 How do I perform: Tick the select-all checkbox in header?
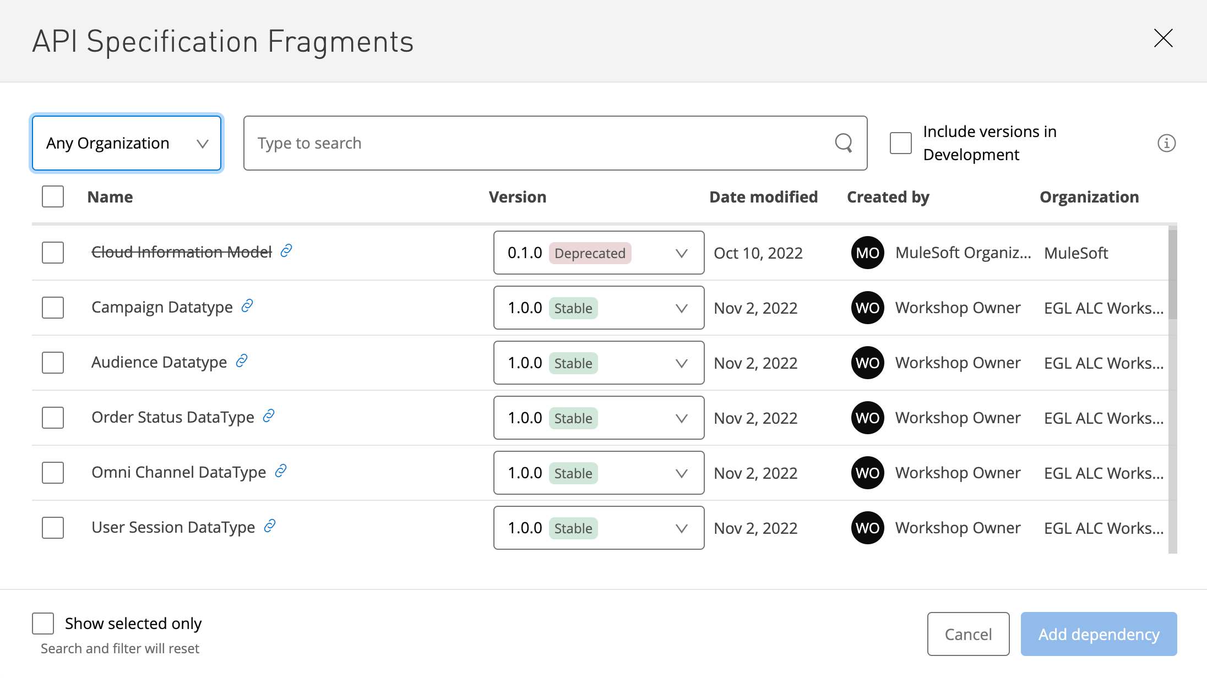point(53,196)
